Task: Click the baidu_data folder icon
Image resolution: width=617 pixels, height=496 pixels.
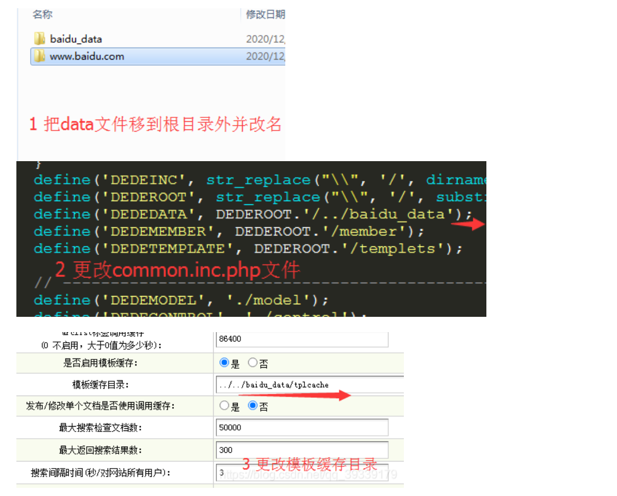Action: (39, 39)
